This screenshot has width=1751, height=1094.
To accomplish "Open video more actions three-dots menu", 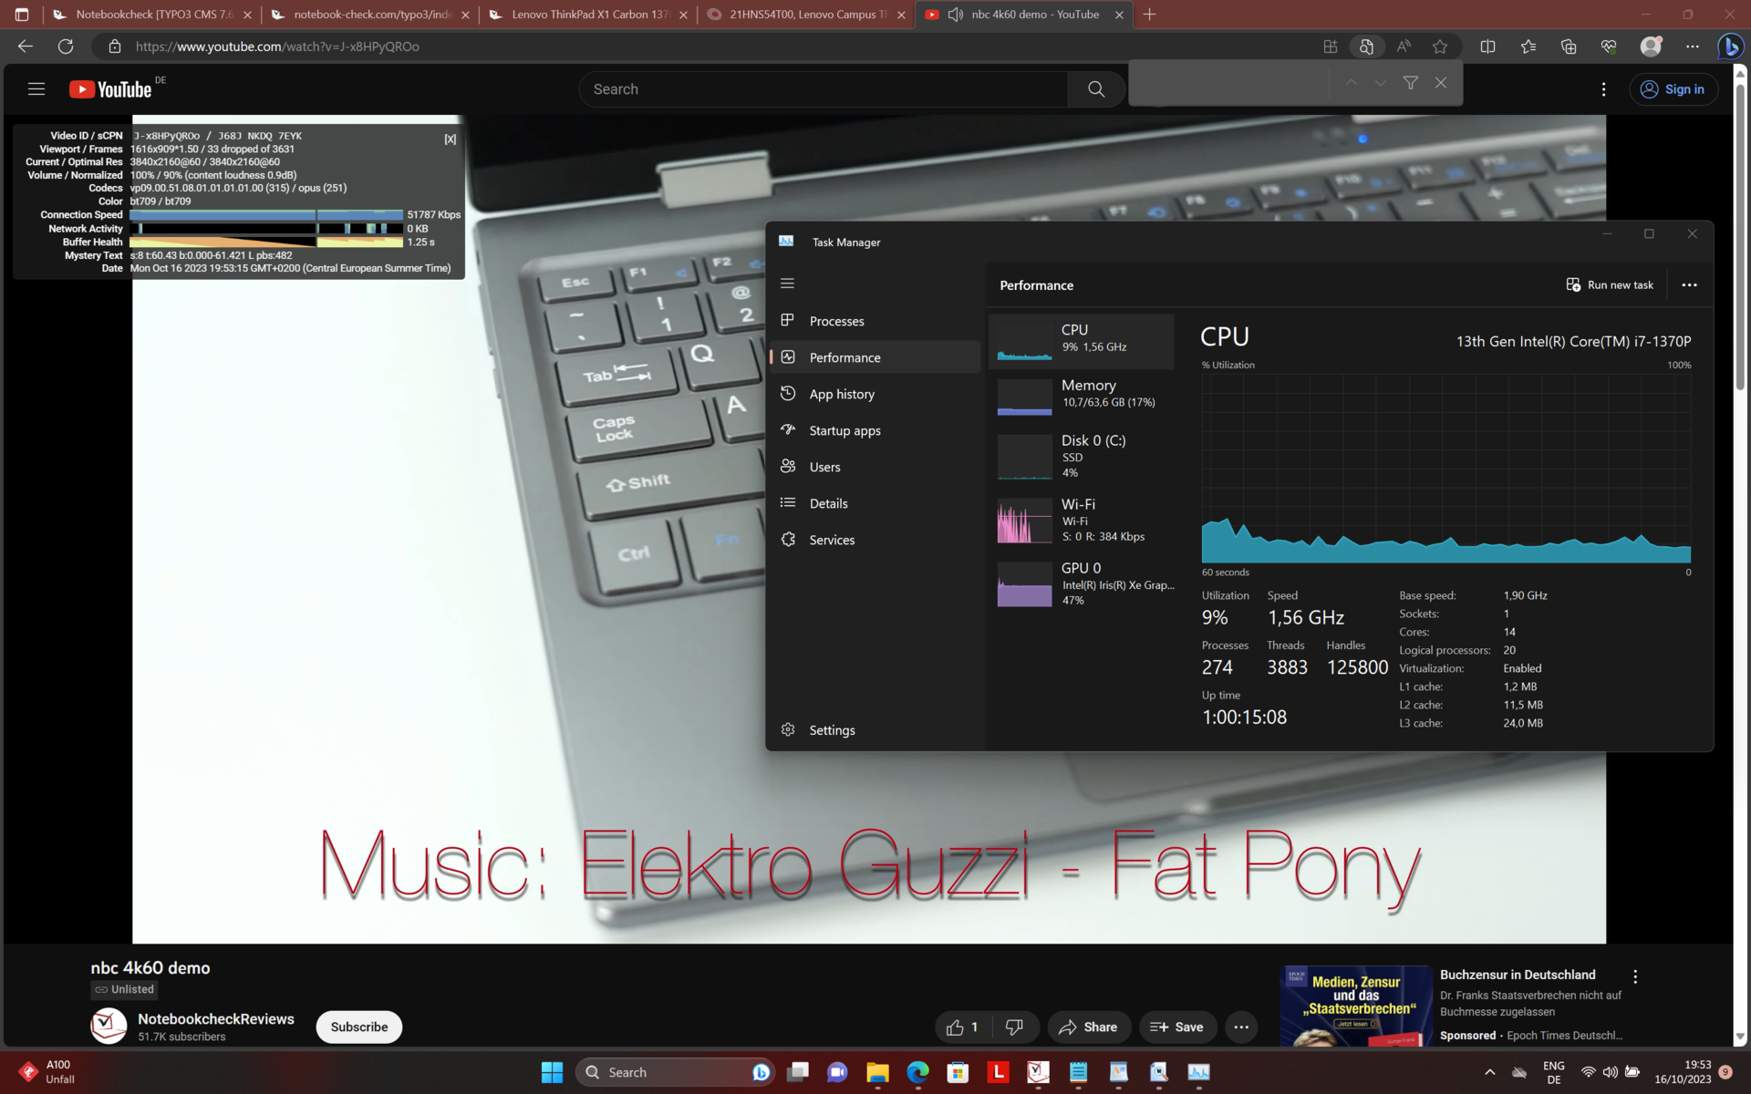I will pyautogui.click(x=1241, y=1027).
